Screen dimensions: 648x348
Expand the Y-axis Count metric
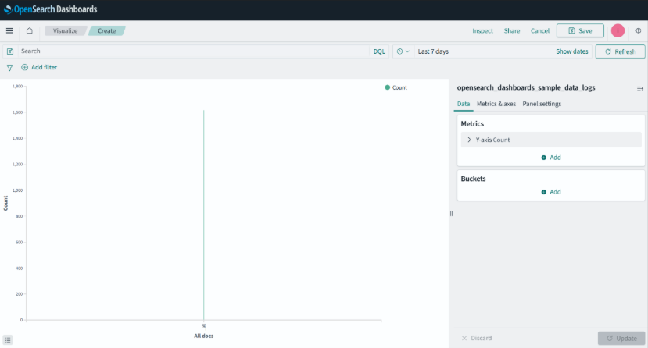[551, 140]
